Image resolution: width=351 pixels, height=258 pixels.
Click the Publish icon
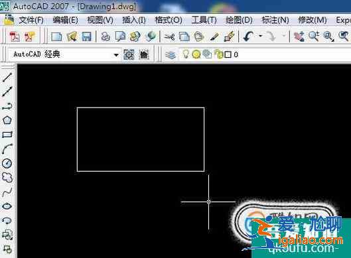(x=135, y=36)
